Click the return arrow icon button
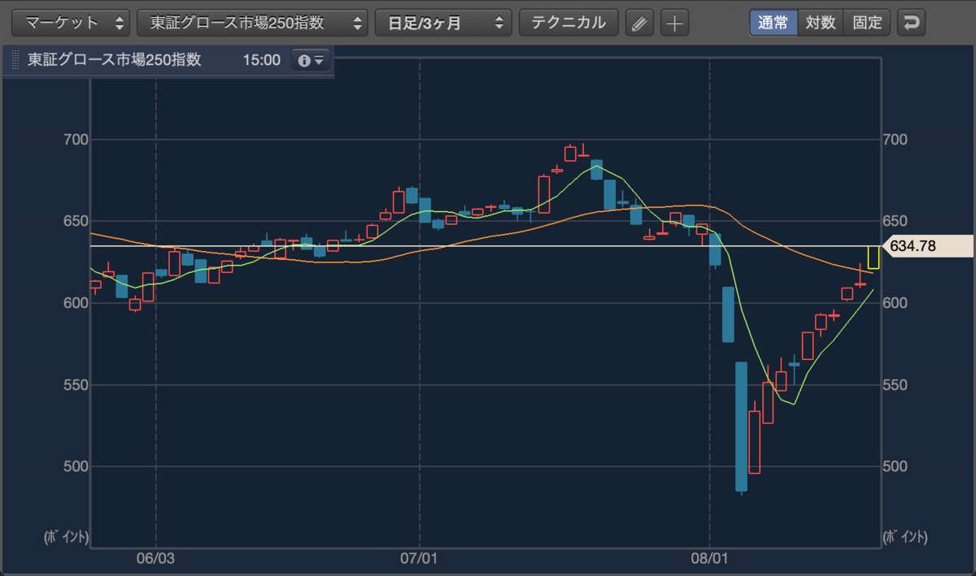The image size is (976, 576). point(912,23)
